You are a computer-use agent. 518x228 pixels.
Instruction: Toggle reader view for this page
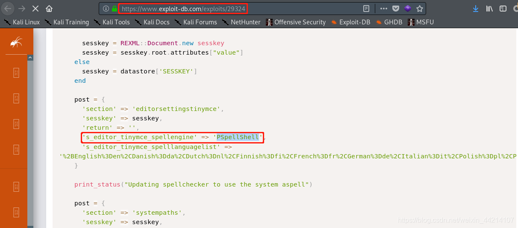click(366, 9)
